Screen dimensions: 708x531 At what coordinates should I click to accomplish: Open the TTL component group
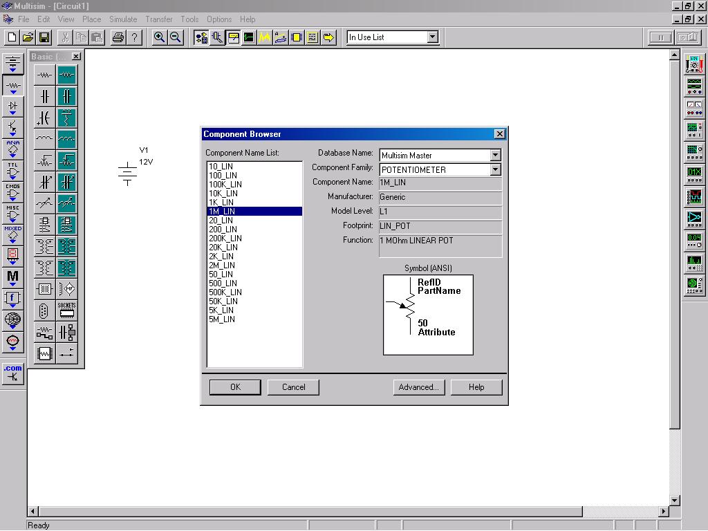12,171
